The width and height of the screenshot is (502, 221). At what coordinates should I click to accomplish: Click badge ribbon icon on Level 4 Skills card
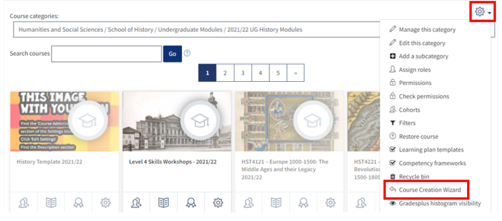pos(191,202)
